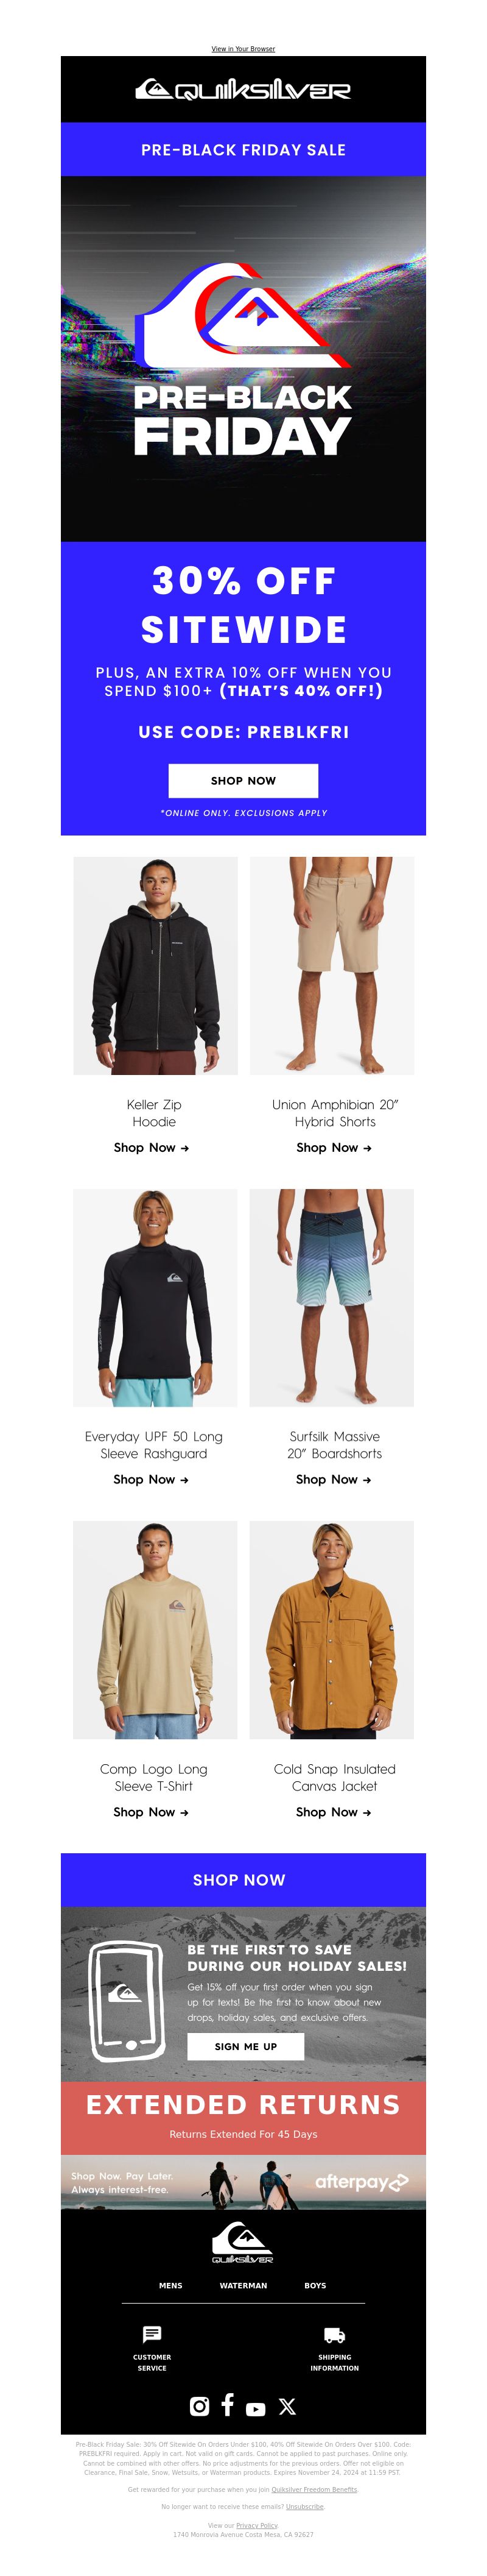The width and height of the screenshot is (487, 2576).
Task: Open the Surfsilk Massive Boardshorts image
Action: [x=331, y=1297]
